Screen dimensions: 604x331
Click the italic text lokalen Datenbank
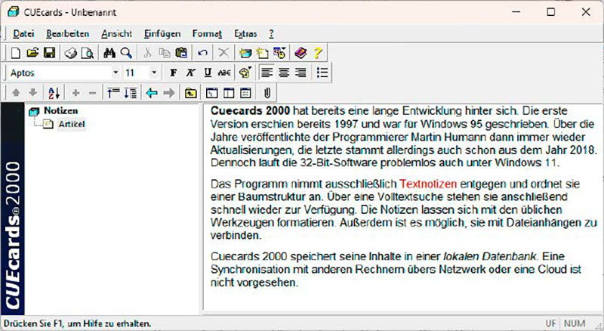[489, 256]
